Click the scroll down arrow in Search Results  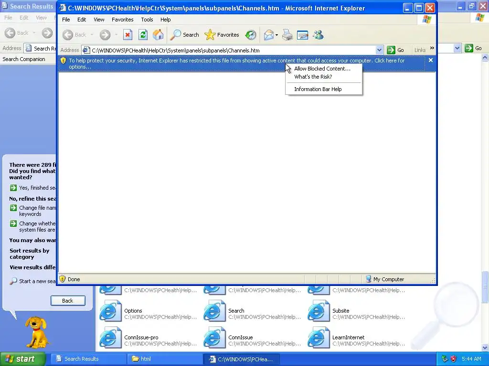coord(485,347)
